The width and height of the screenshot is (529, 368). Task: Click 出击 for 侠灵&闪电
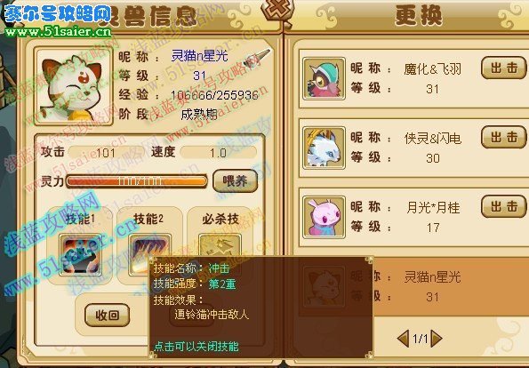(504, 137)
